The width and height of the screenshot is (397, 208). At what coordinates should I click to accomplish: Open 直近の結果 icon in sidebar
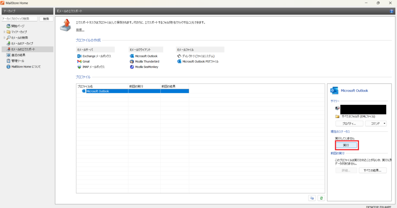point(9,55)
